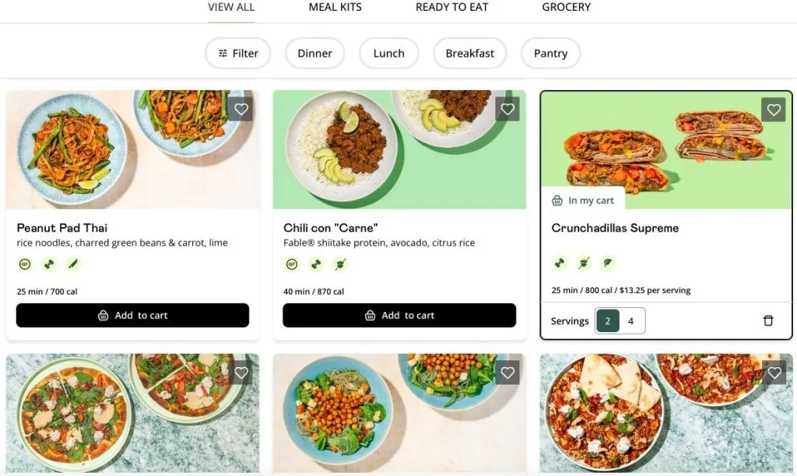Switch to the MEAL KITS tab

[x=335, y=8]
